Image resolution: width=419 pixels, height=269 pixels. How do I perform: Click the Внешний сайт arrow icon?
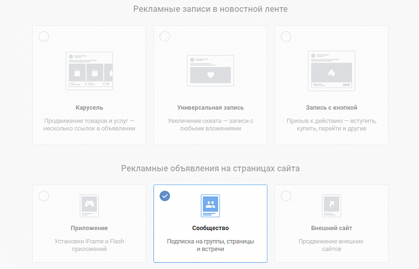[331, 206]
